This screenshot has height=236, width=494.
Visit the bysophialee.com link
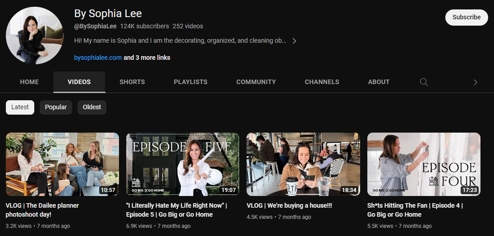tap(98, 58)
